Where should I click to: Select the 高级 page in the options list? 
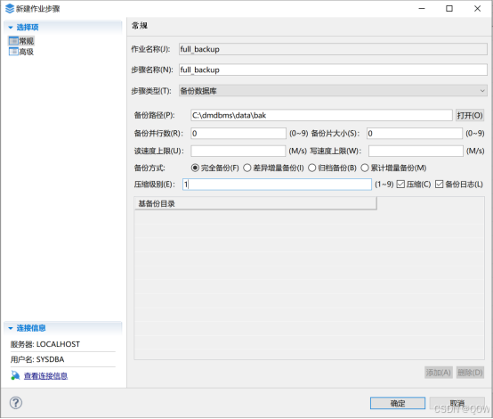click(21, 52)
